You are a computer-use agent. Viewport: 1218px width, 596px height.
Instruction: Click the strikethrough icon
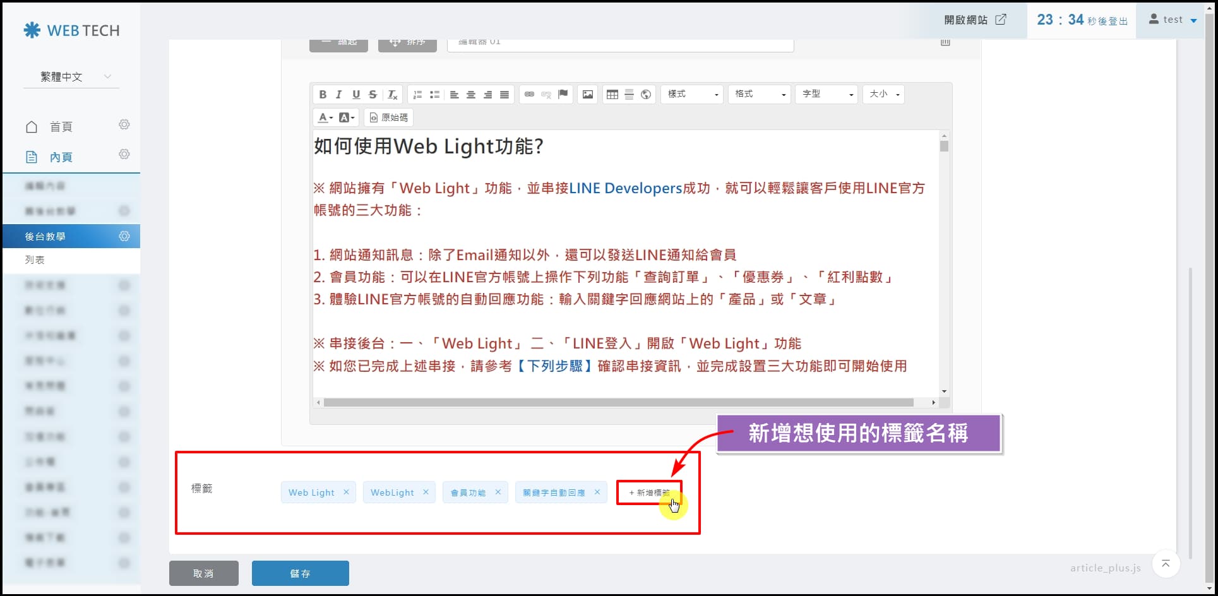(x=373, y=95)
